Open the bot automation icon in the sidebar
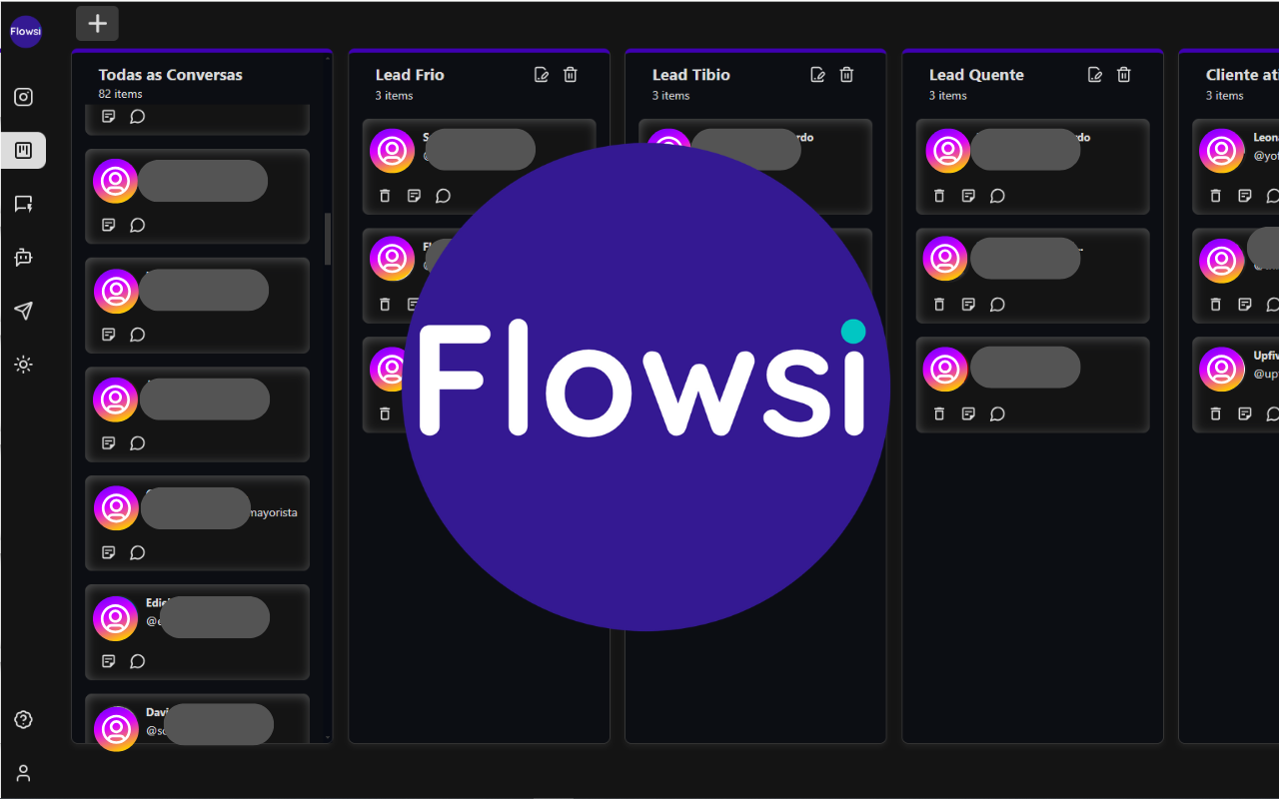The image size is (1279, 799). pos(24,258)
